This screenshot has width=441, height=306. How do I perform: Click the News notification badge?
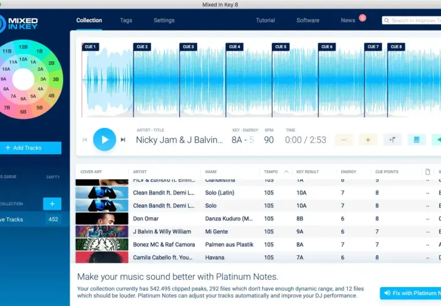[x=363, y=18]
